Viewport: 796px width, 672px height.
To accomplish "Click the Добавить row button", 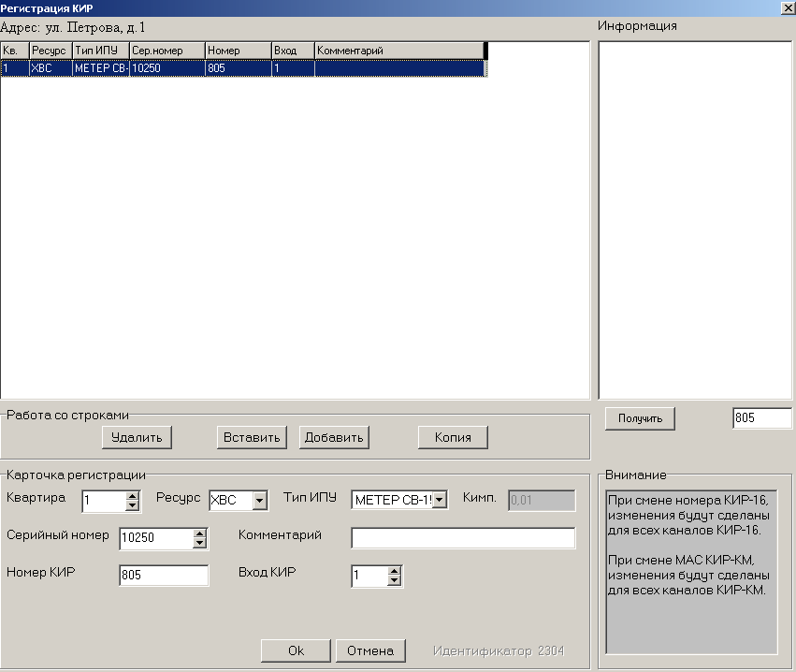I will (x=334, y=437).
